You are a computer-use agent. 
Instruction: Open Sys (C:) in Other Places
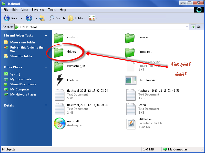(15, 74)
